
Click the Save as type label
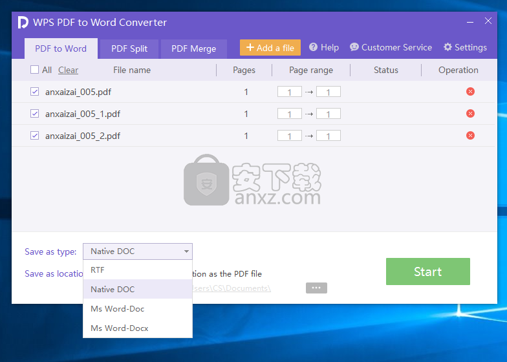[50, 252]
